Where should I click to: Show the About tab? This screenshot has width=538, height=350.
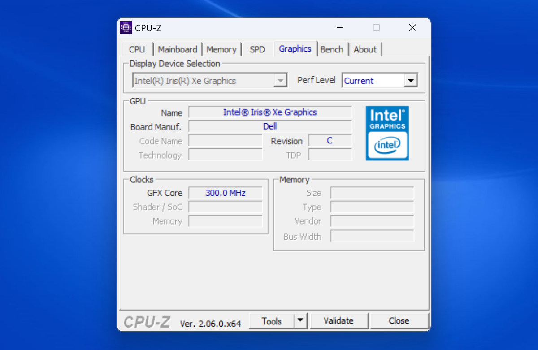(x=365, y=49)
